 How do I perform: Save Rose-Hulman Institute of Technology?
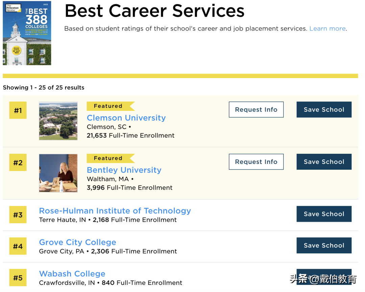pos(324,214)
